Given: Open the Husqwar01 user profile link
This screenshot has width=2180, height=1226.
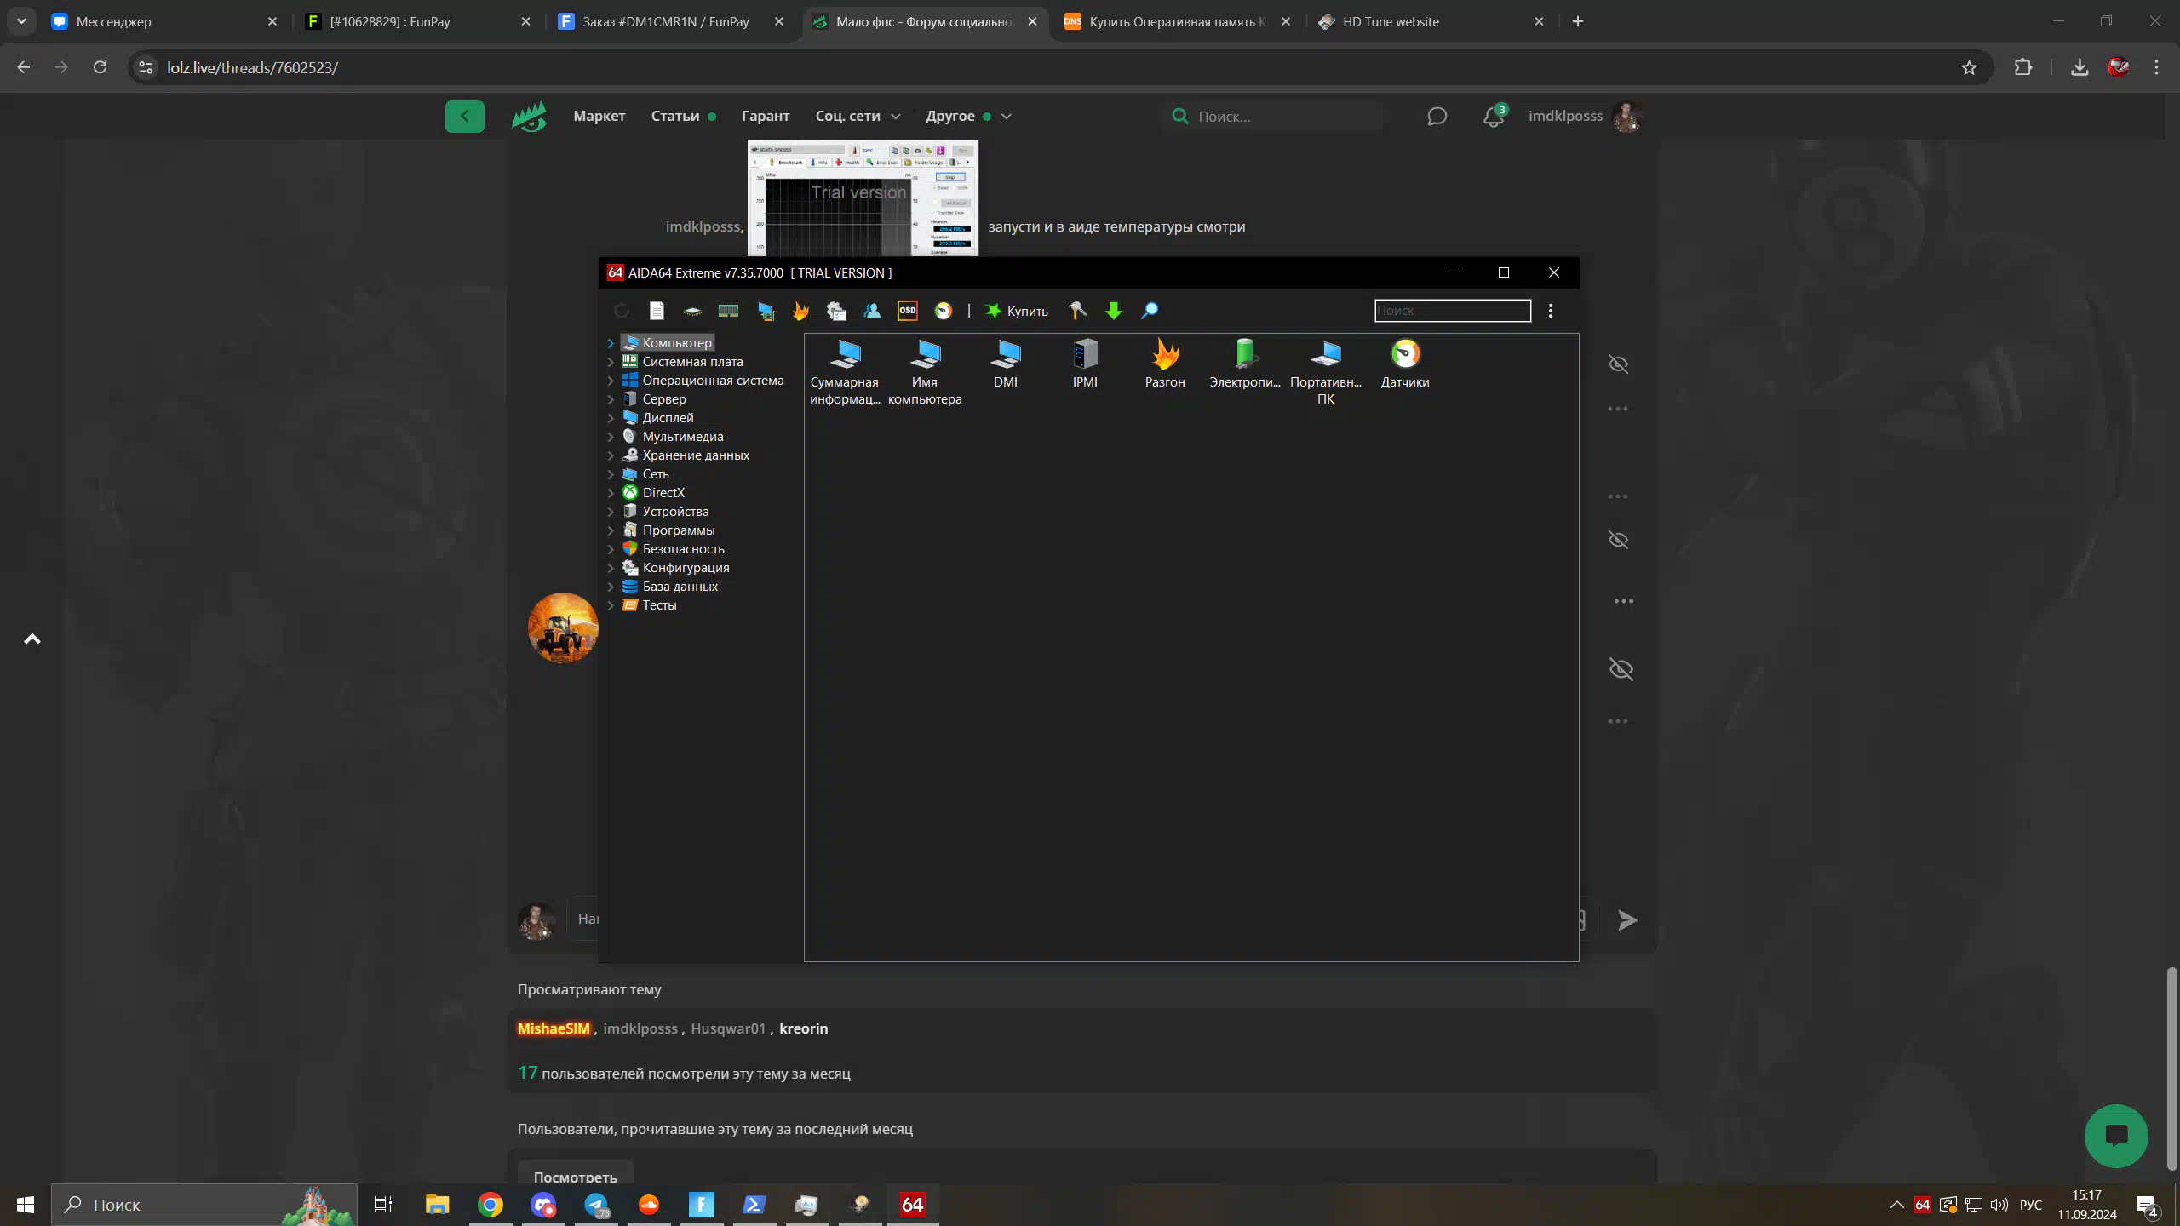Looking at the screenshot, I should tap(728, 1028).
